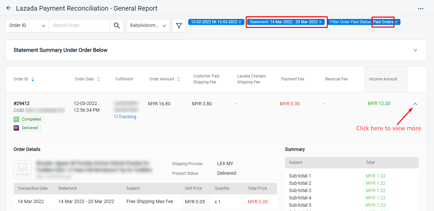Remove the Paid Orders filter chip
Screen dimensions: 434x211
click(396, 22)
